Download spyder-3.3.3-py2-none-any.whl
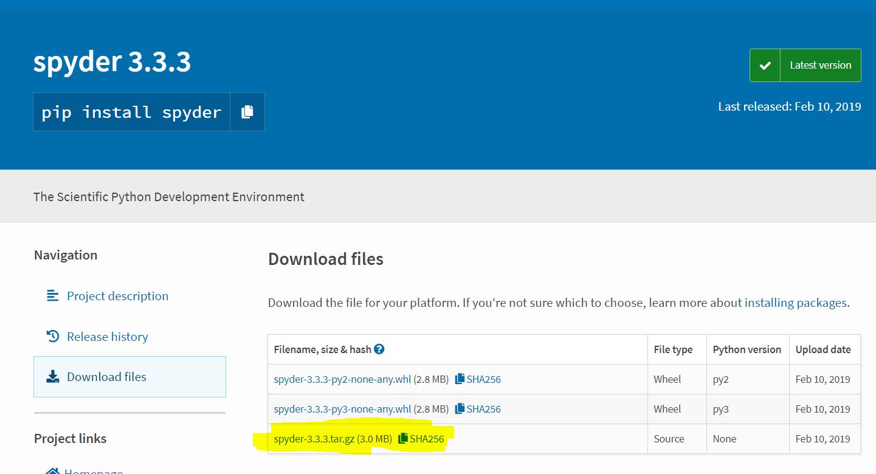 point(342,379)
